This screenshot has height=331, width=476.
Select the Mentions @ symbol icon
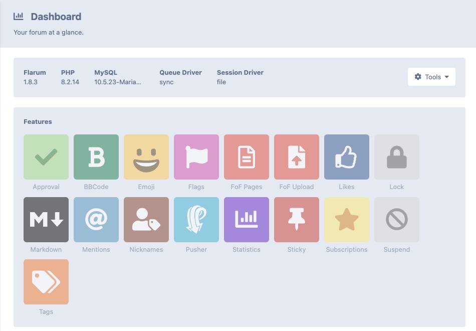[96, 219]
